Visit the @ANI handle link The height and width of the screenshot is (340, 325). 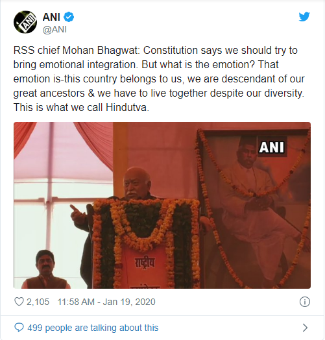coord(54,29)
